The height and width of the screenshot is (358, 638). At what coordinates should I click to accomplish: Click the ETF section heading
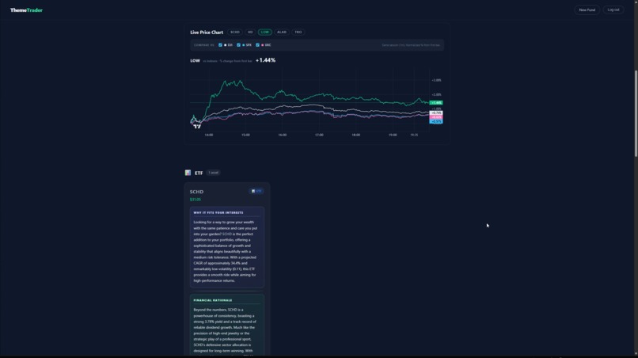click(x=199, y=173)
